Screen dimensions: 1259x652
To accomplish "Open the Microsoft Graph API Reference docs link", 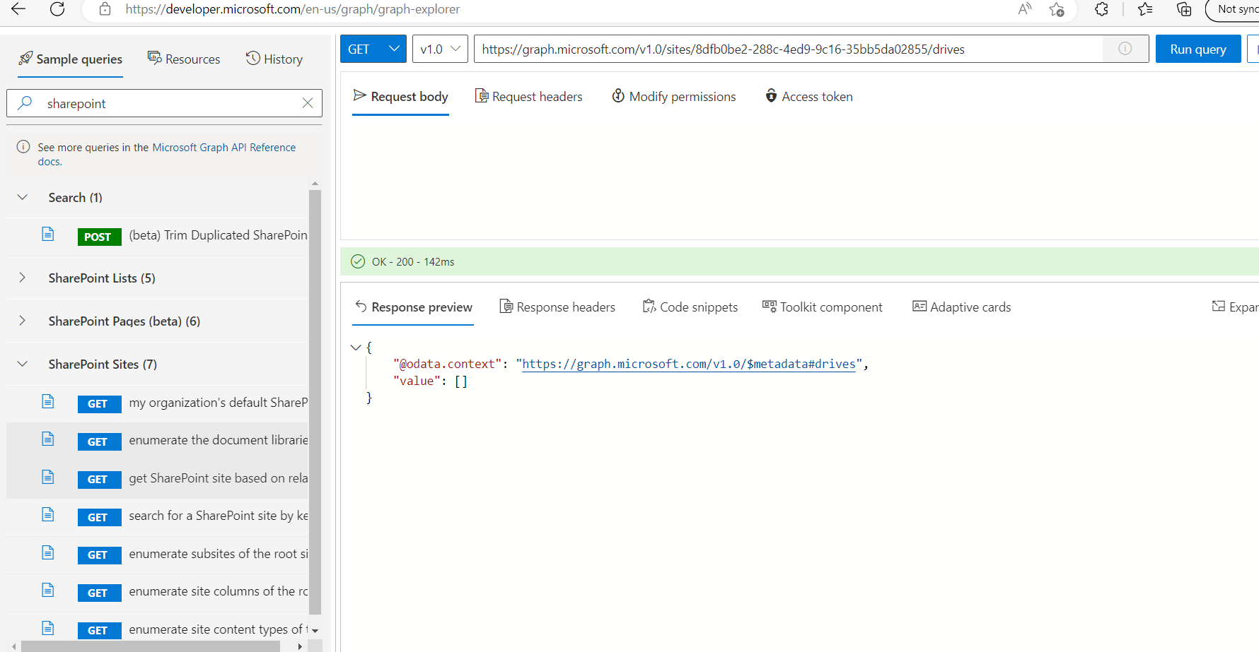I will pos(224,147).
